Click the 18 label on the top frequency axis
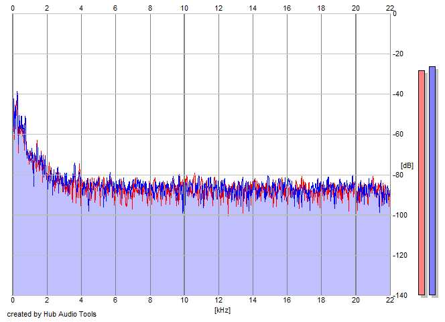 click(x=321, y=8)
